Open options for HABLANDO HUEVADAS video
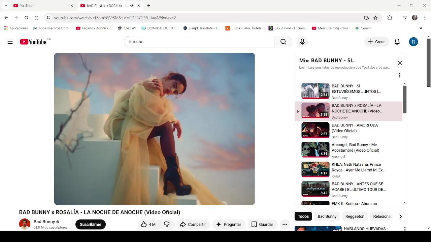431x242 pixels. click(405, 229)
